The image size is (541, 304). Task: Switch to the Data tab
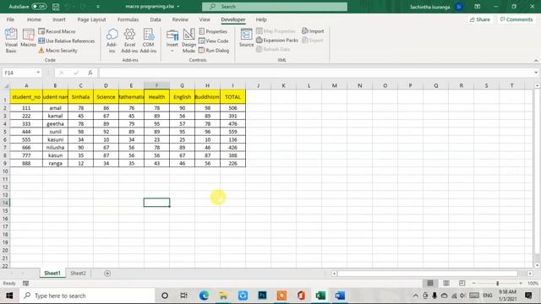pos(156,19)
